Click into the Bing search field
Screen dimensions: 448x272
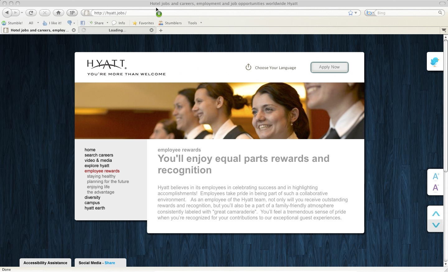point(407,13)
